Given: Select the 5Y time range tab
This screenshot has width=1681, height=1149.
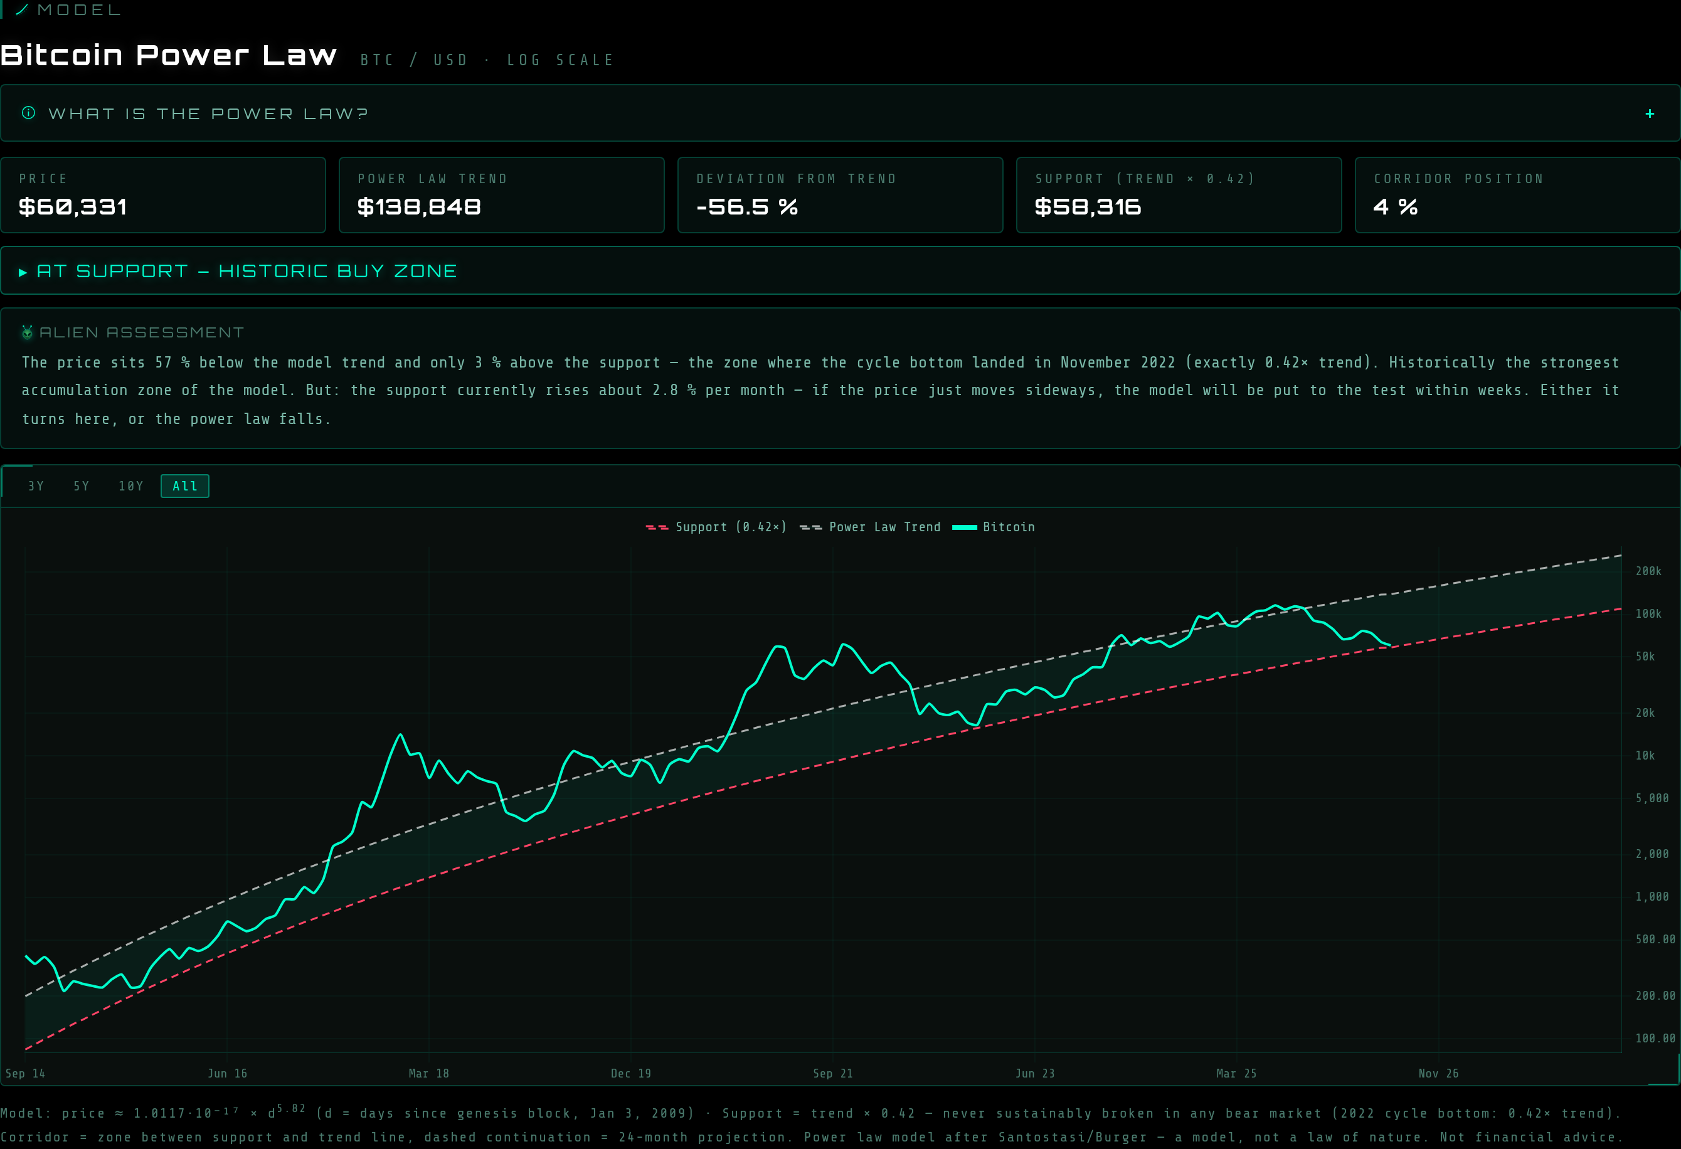Looking at the screenshot, I should [x=82, y=486].
